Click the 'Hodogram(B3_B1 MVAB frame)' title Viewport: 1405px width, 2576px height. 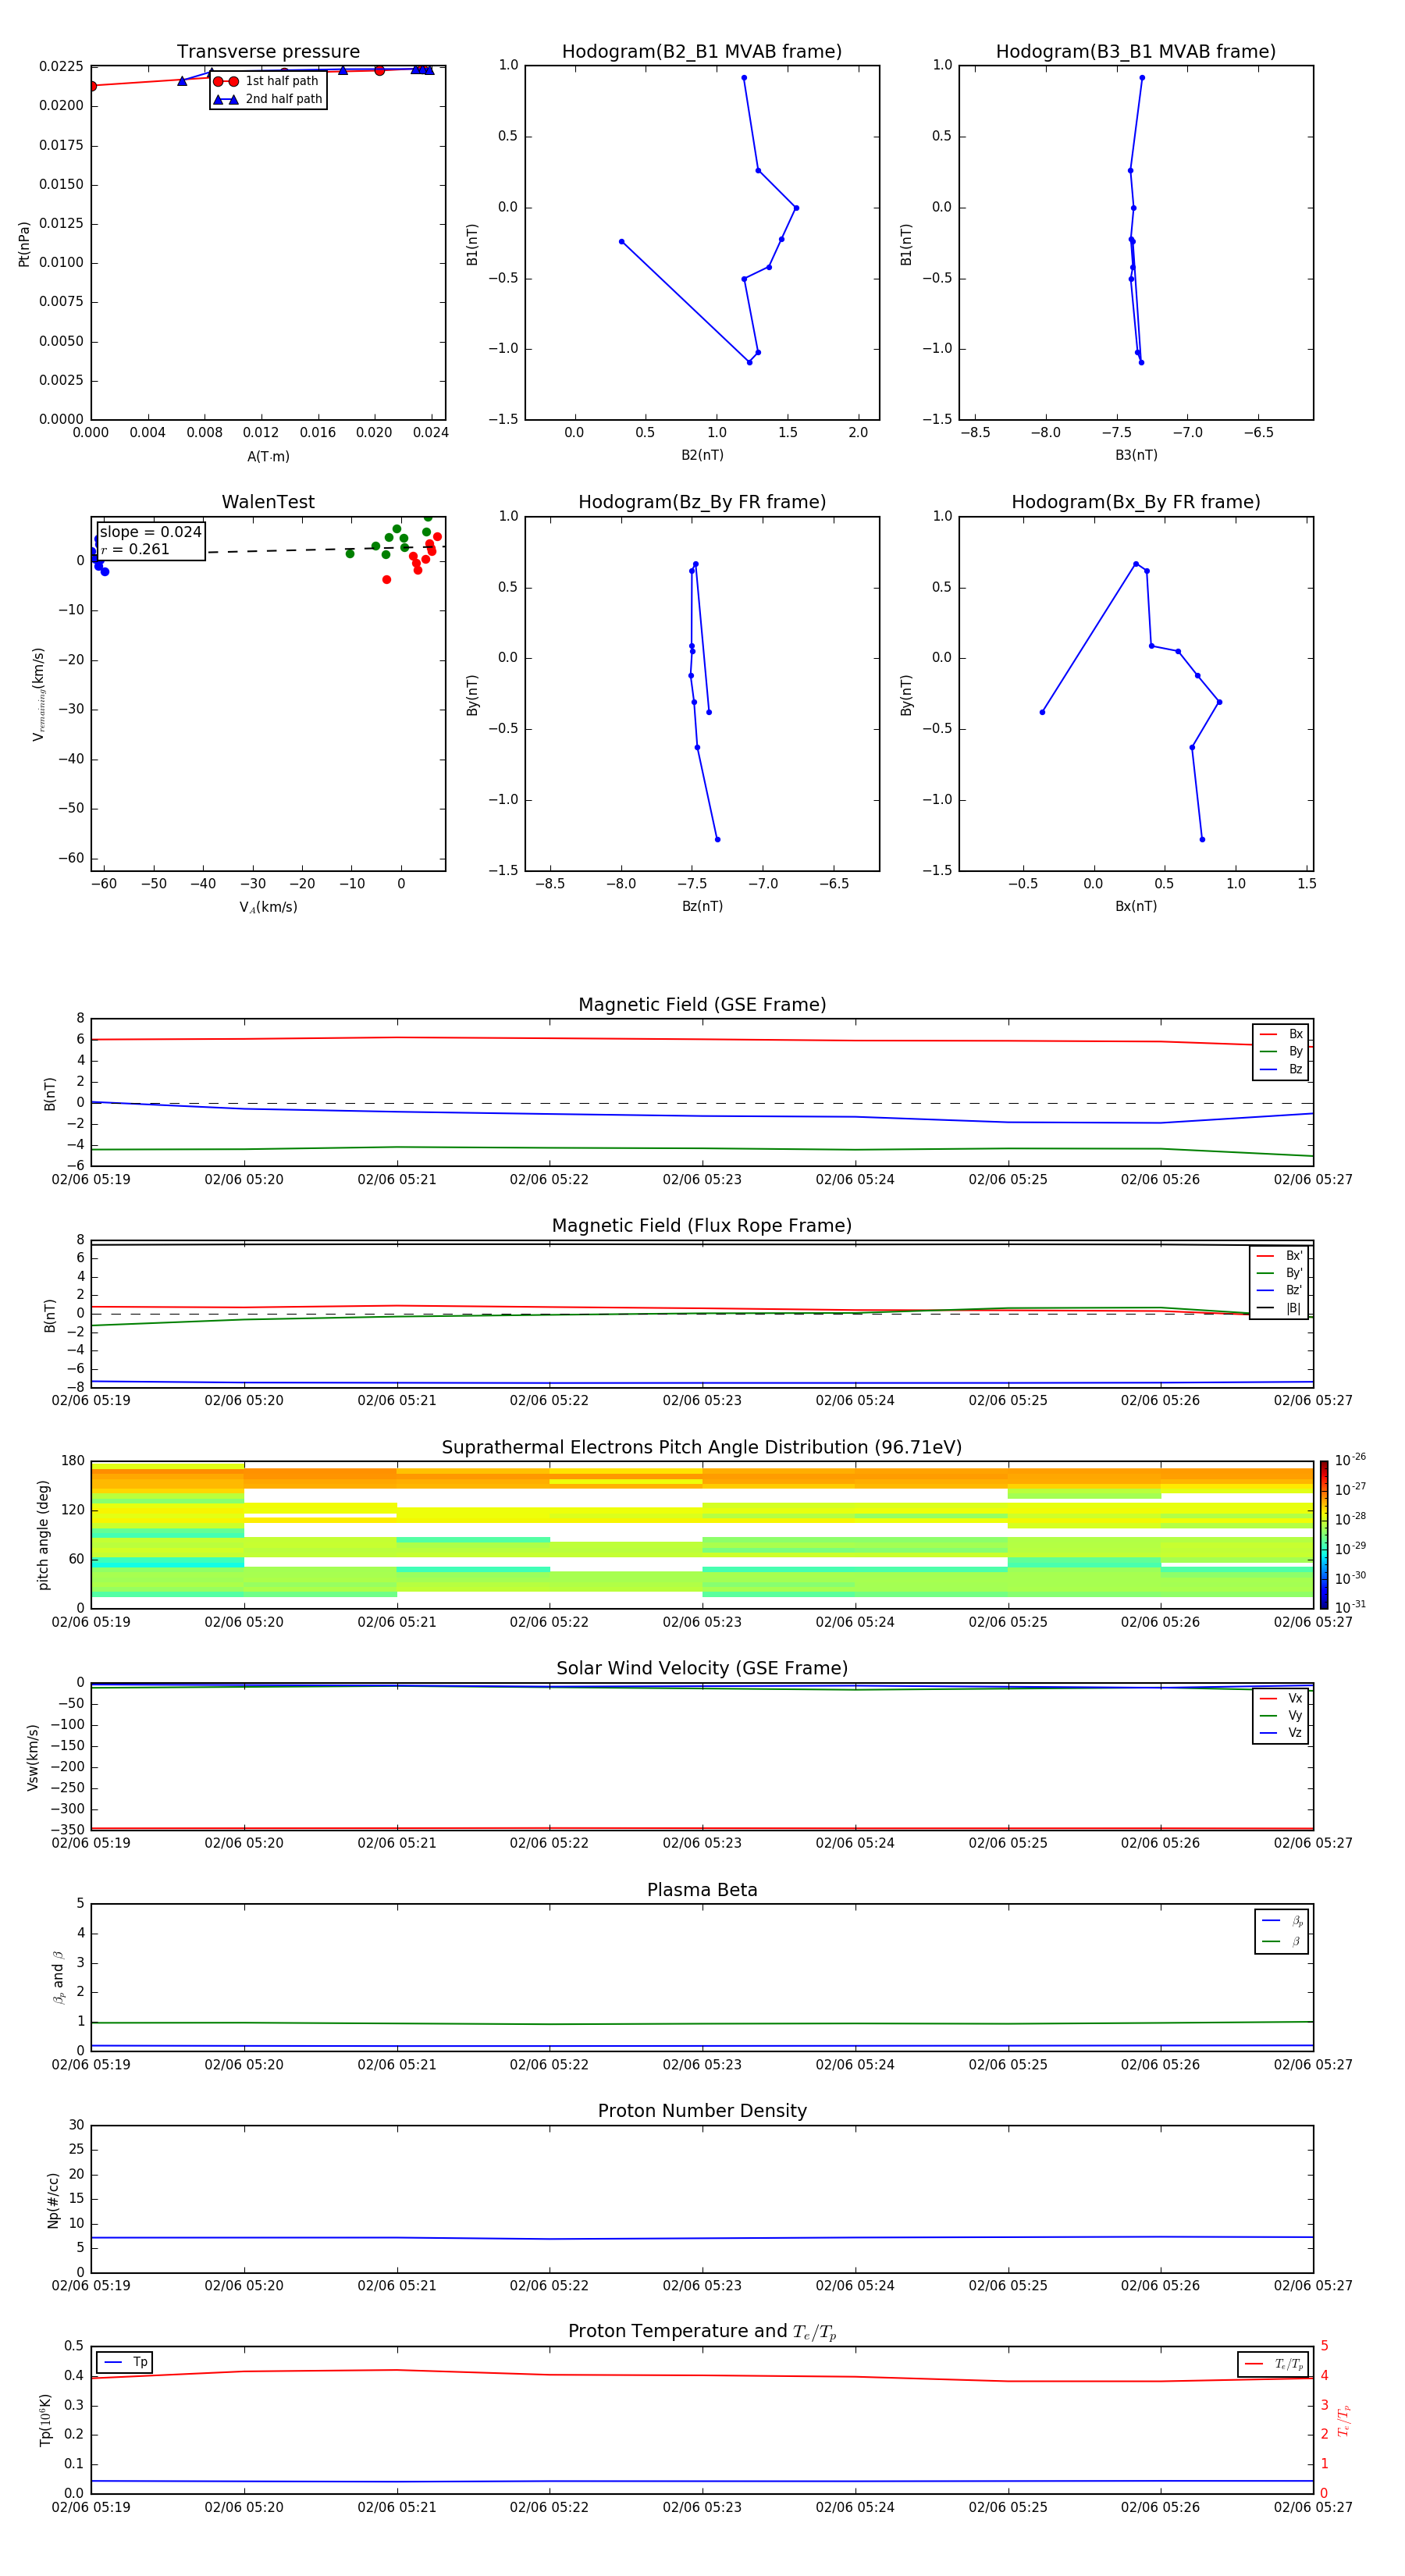click(1136, 52)
